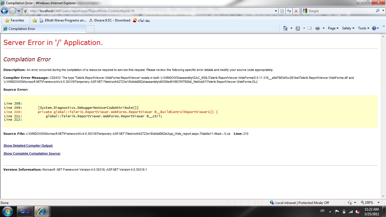
Task: Click the Server Error in '/' Application heading
Action: coord(53,43)
